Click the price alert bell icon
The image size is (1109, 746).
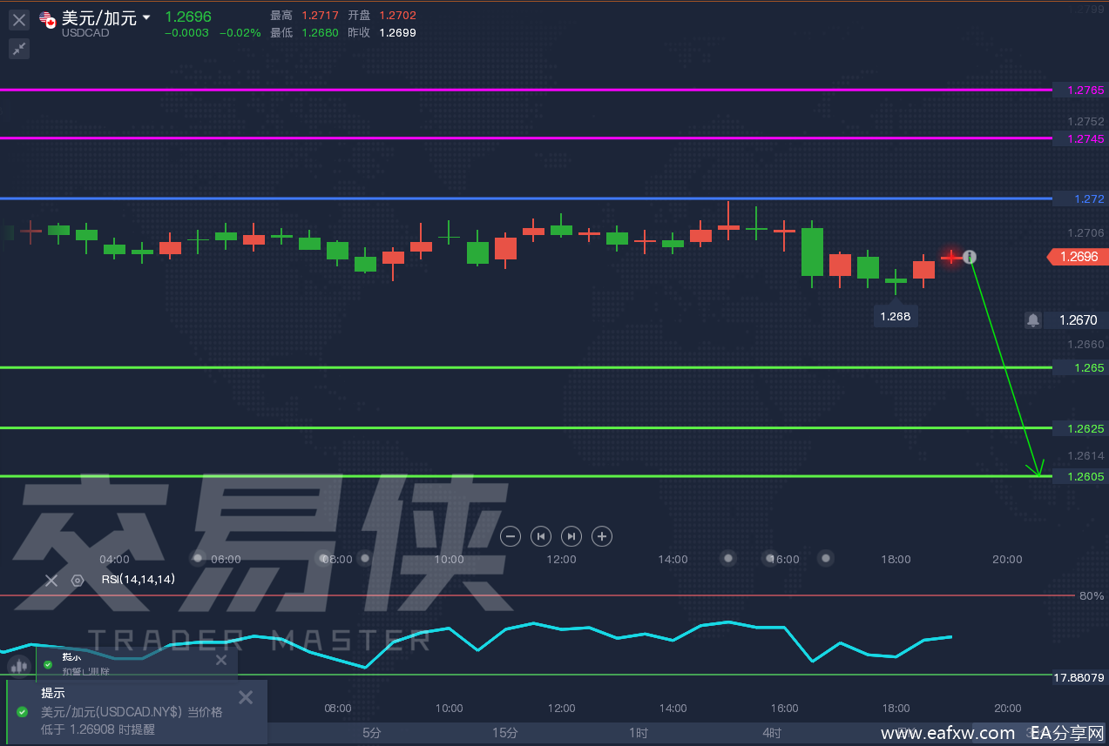point(1033,320)
